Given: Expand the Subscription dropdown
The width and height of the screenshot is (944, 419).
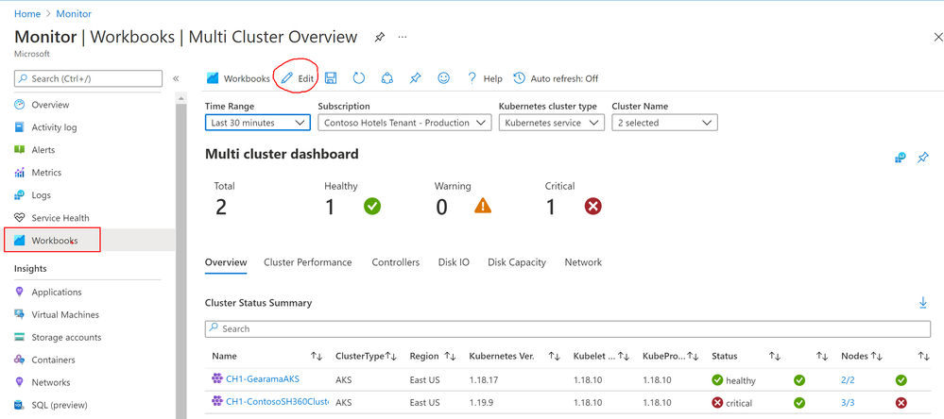Looking at the screenshot, I should 404,123.
